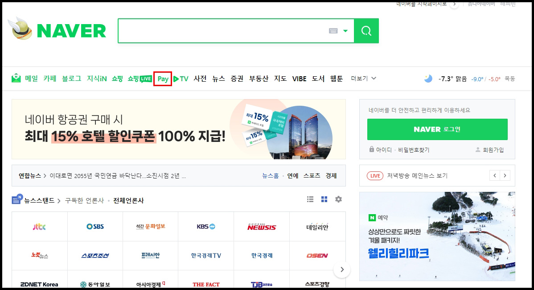Image resolution: width=534 pixels, height=290 pixels.
Task: Expand the search autocomplete dropdown arrow
Action: [345, 31]
